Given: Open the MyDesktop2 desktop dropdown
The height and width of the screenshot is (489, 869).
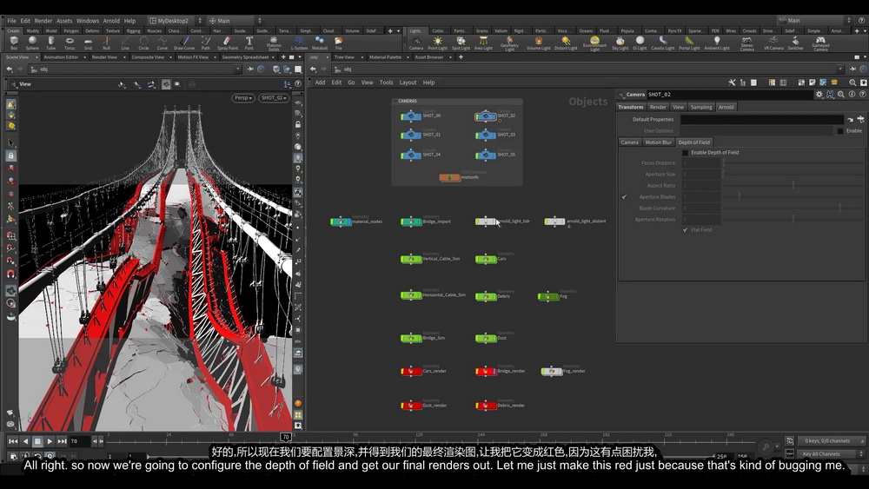Looking at the screenshot, I should pyautogui.click(x=176, y=21).
